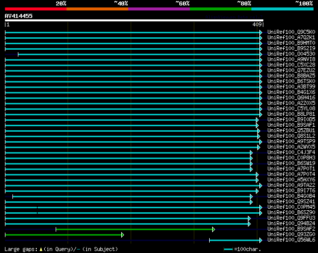Image resolution: width=318 pixels, height=253 pixels.
Task: Click the cyan ~100% identity legend segment
Action: point(283,9)
